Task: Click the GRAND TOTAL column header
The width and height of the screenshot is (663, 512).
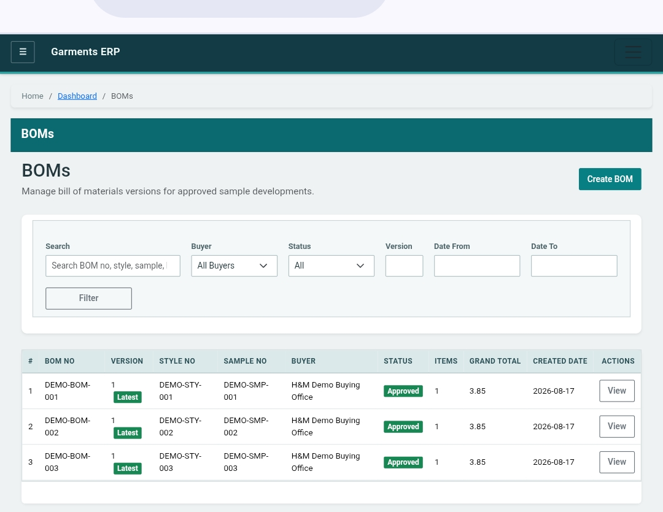Action: point(495,361)
